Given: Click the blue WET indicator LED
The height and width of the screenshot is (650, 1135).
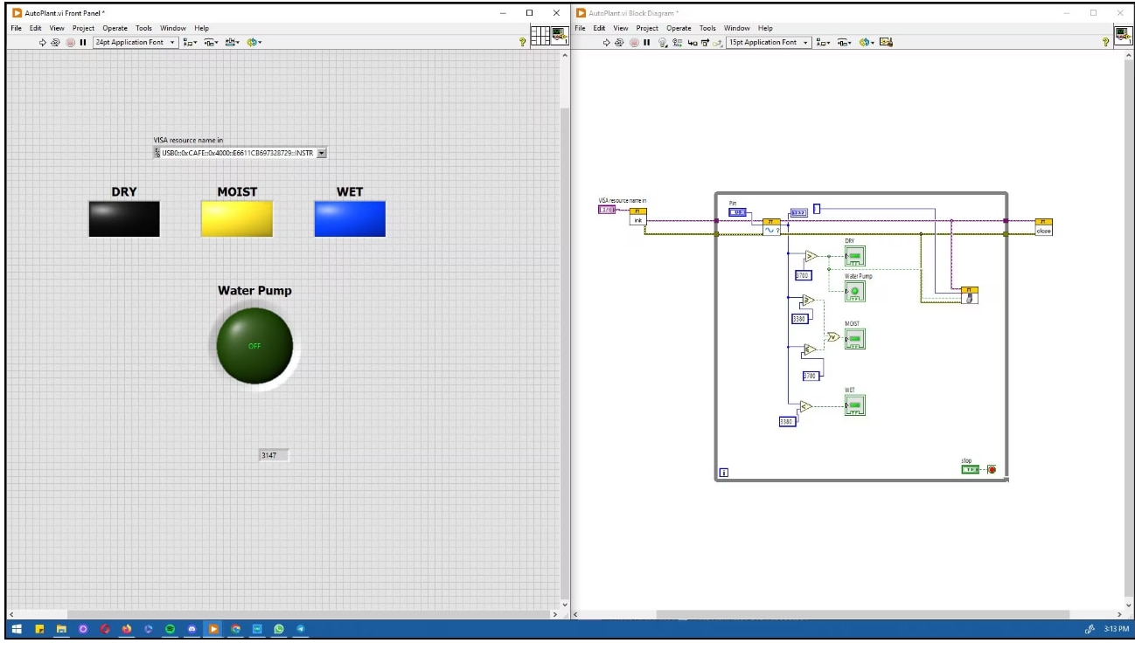Looking at the screenshot, I should pos(350,218).
